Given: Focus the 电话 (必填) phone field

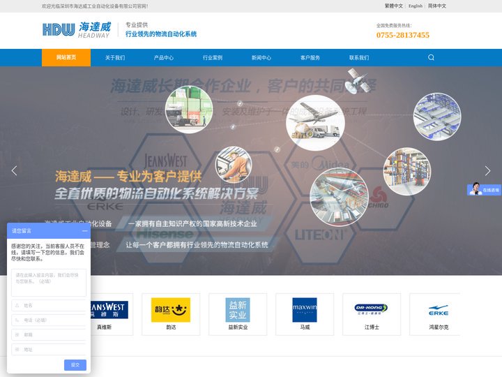Looking at the screenshot, I should pyautogui.click(x=49, y=320).
